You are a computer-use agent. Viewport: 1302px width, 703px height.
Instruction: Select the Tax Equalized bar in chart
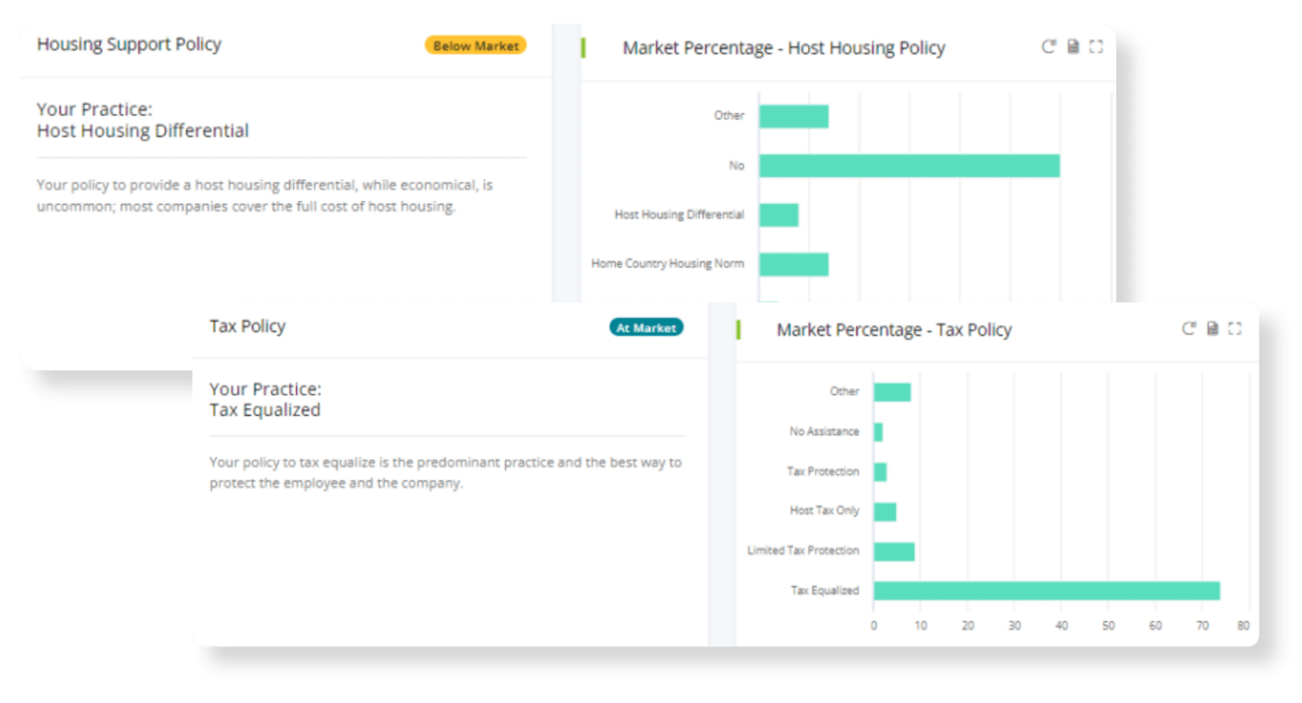pos(1046,590)
